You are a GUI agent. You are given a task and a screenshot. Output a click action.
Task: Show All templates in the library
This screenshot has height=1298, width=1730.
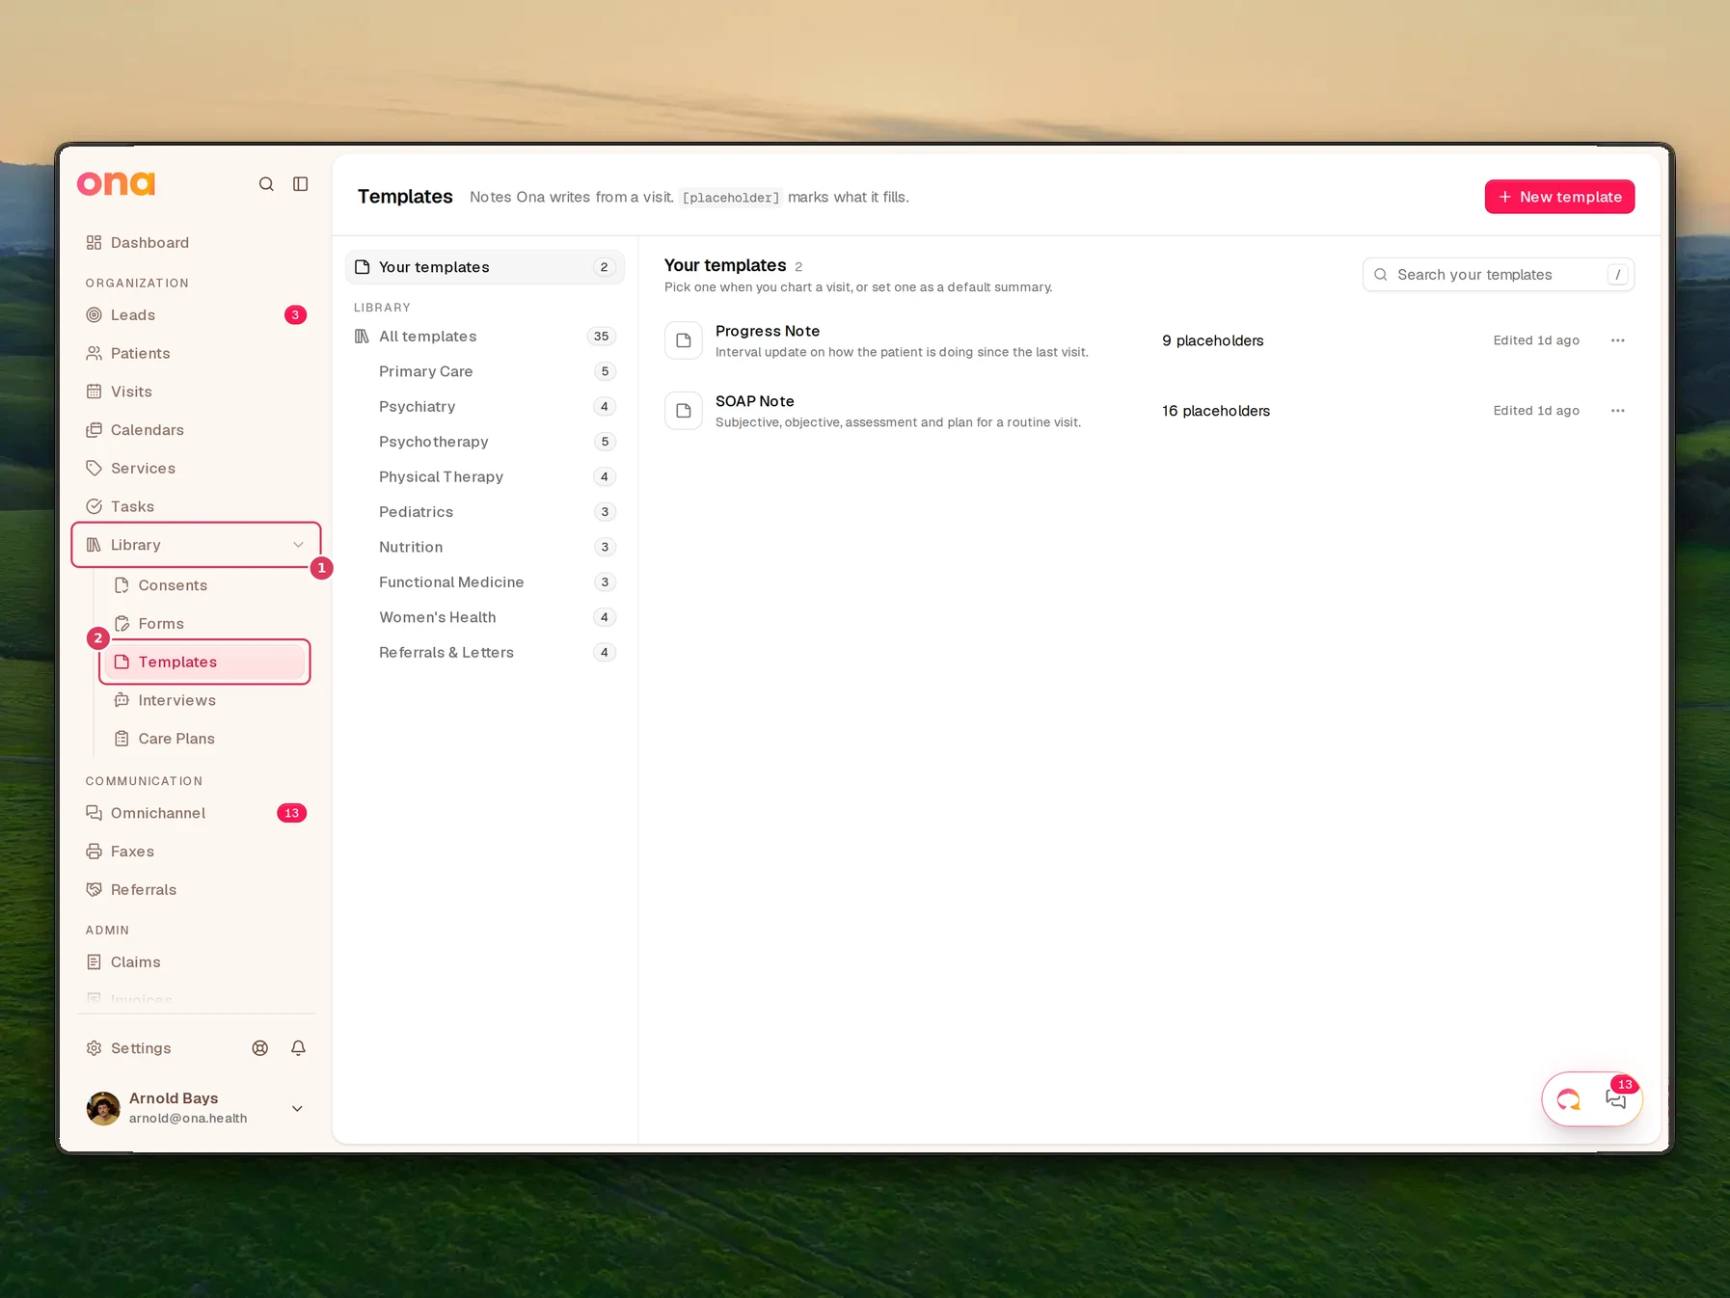(x=485, y=337)
